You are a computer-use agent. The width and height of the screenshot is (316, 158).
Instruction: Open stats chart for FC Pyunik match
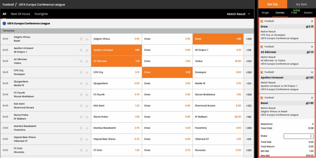[87, 95]
